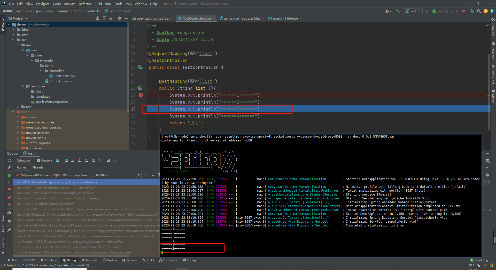
Task: Stop the running process with red square
Action: coord(464,11)
